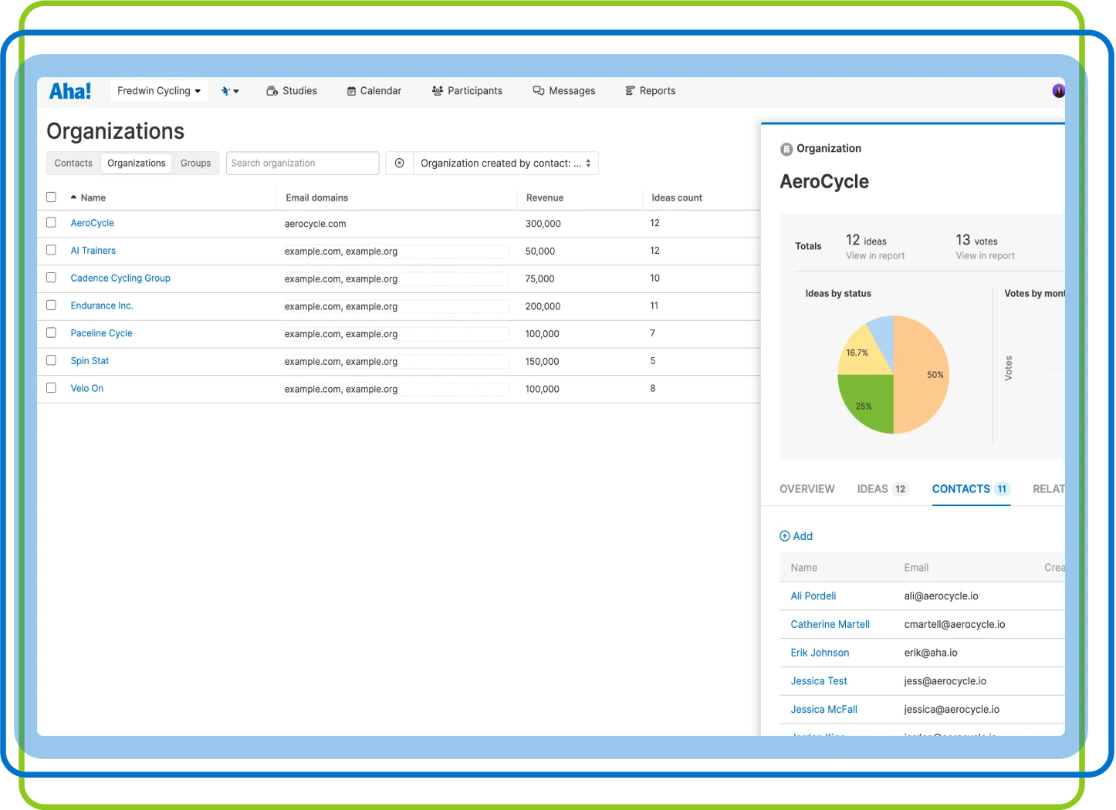1116x810 pixels.
Task: Open contact Ali Pordeli
Action: (813, 596)
